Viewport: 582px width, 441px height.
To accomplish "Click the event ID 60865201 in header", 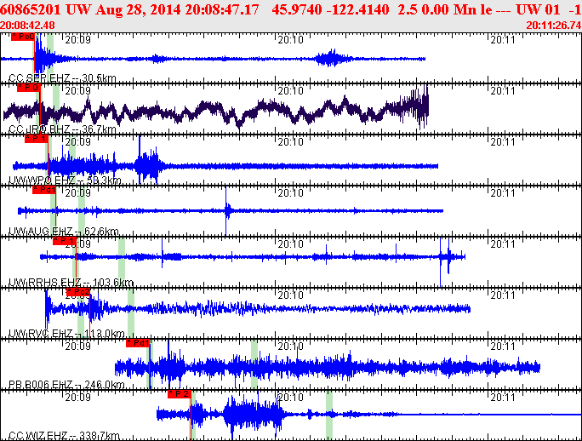I will coord(31,9).
